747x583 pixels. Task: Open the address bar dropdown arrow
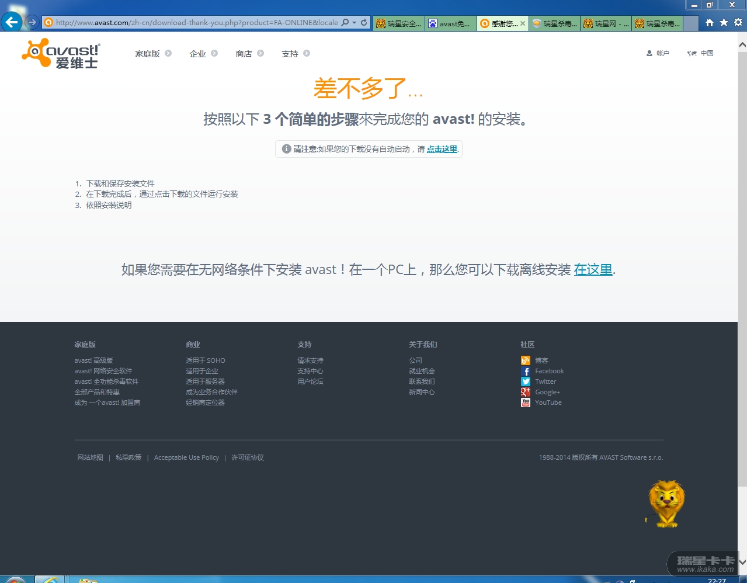click(x=354, y=23)
